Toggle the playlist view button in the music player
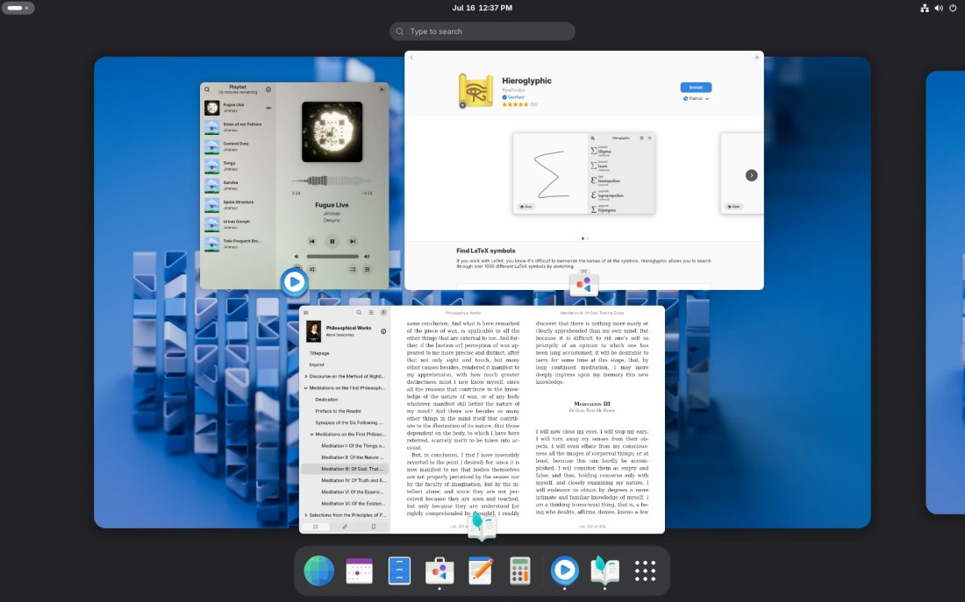Screen dimensions: 965x602 368,269
